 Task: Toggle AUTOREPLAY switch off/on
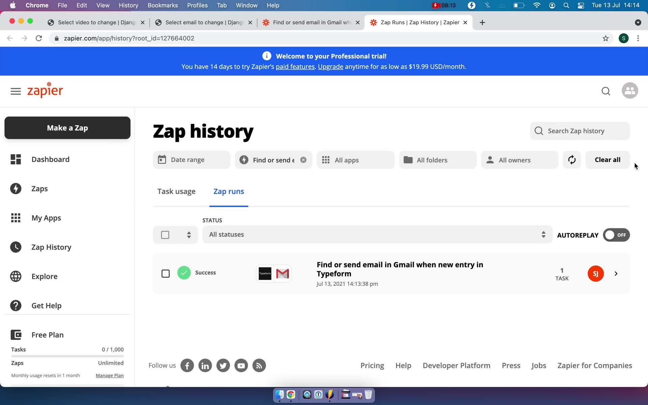tap(616, 235)
